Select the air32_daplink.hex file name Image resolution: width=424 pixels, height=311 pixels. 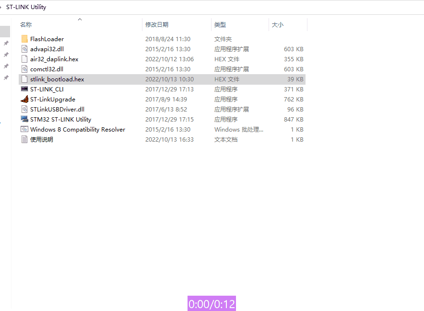(x=54, y=59)
